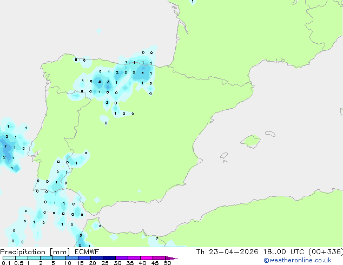Viewport: 343px width, 265px height.
Task: Open the weatheronline.co.uk link
Action: (298, 260)
